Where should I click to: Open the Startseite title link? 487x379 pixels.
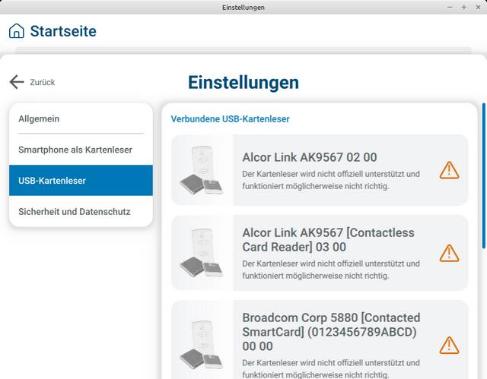(x=62, y=31)
